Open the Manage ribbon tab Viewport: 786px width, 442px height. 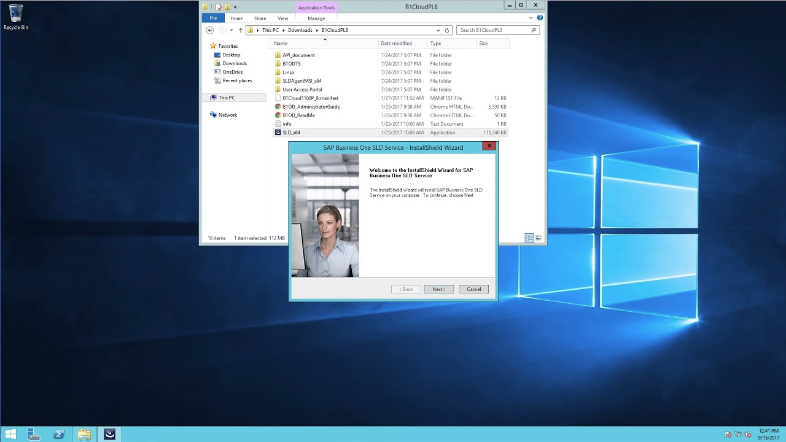(316, 18)
